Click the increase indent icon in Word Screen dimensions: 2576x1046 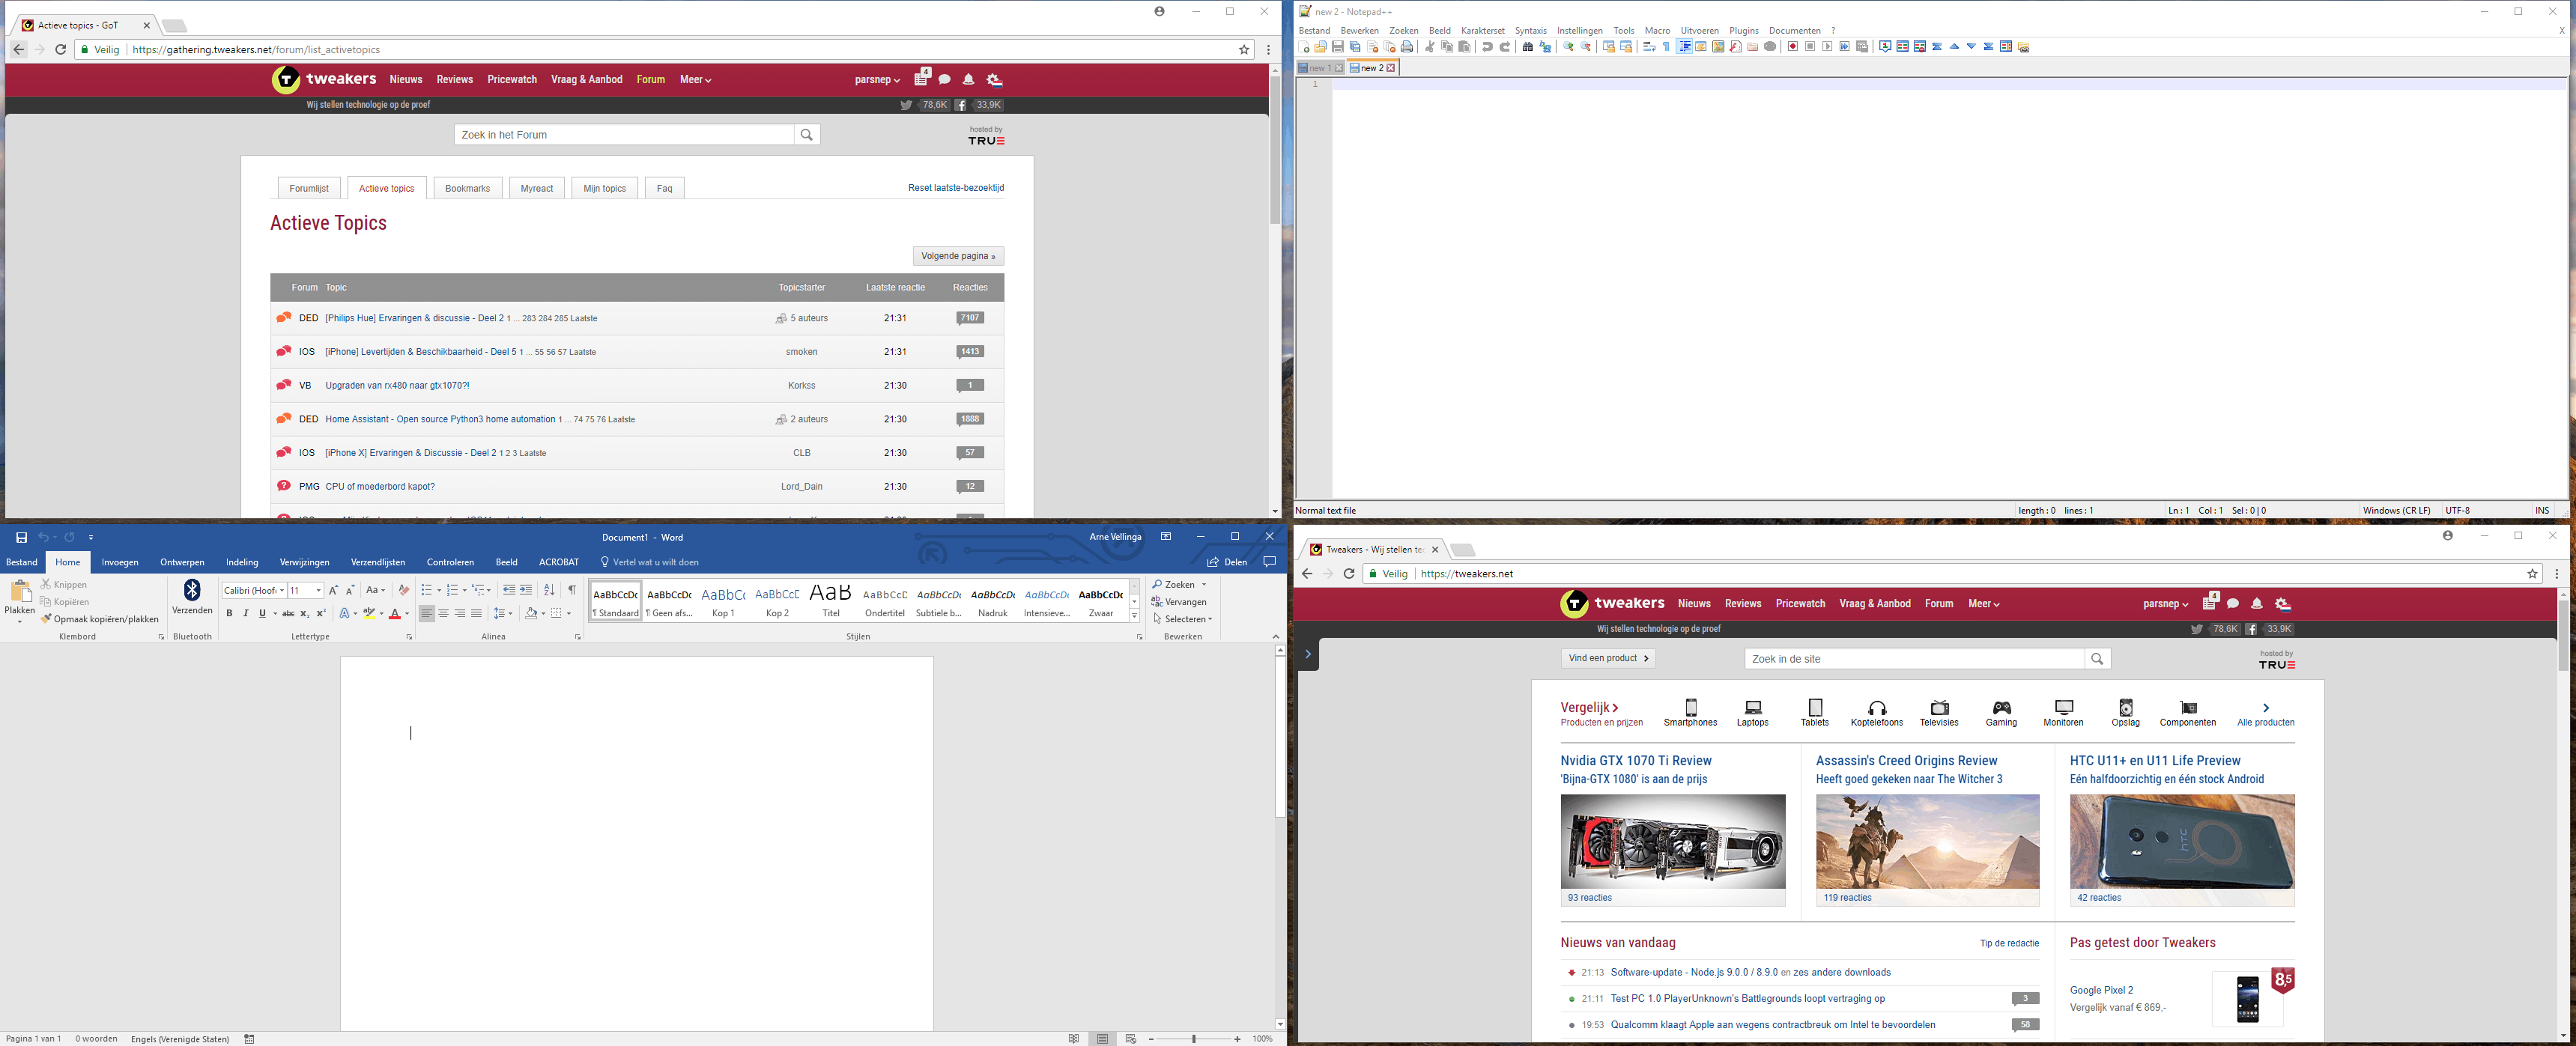(526, 590)
